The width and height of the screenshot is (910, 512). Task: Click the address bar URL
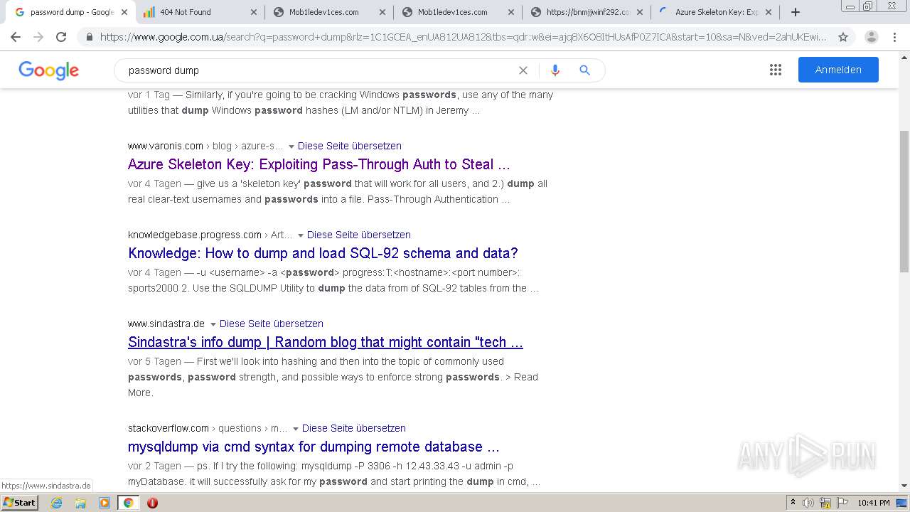pos(463,37)
